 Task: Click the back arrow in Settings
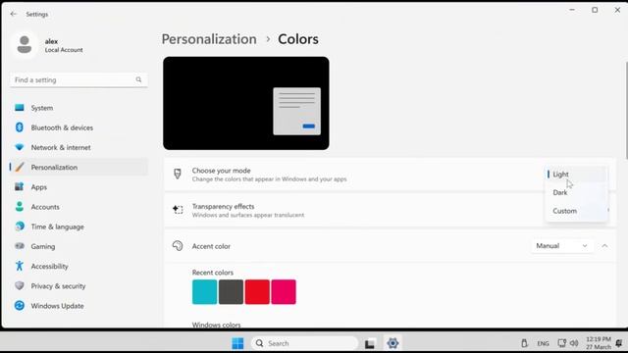coord(13,14)
